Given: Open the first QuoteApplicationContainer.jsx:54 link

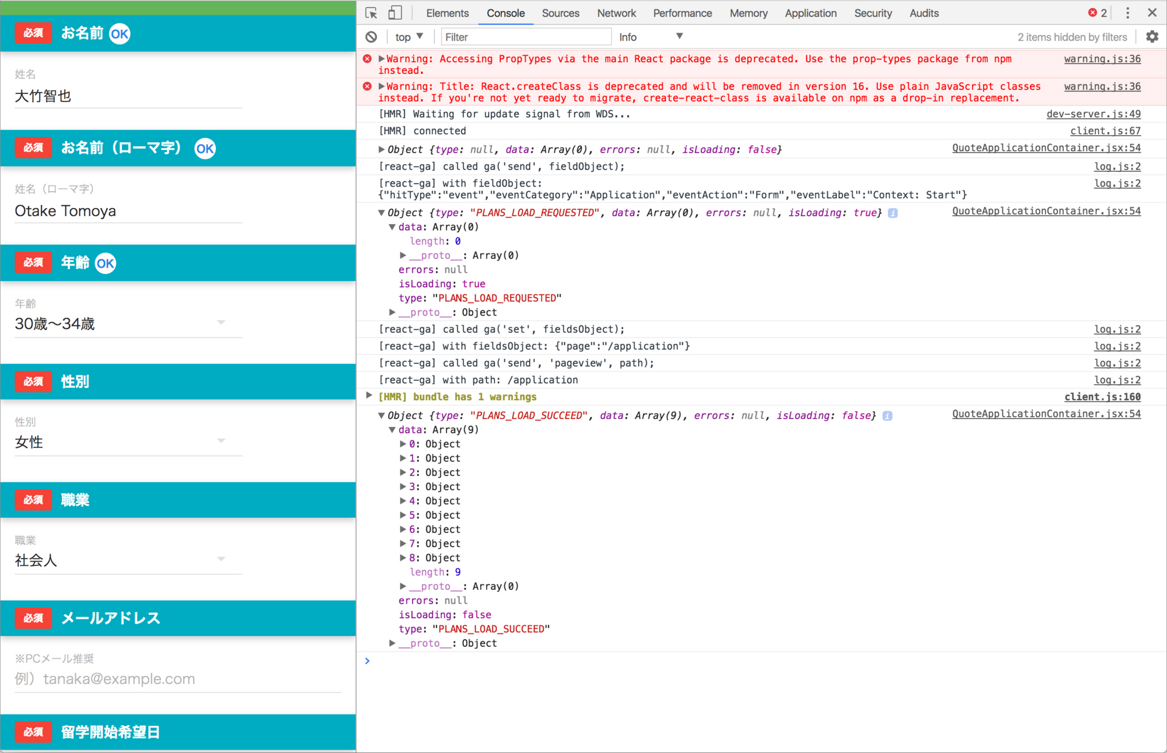Looking at the screenshot, I should [1046, 148].
